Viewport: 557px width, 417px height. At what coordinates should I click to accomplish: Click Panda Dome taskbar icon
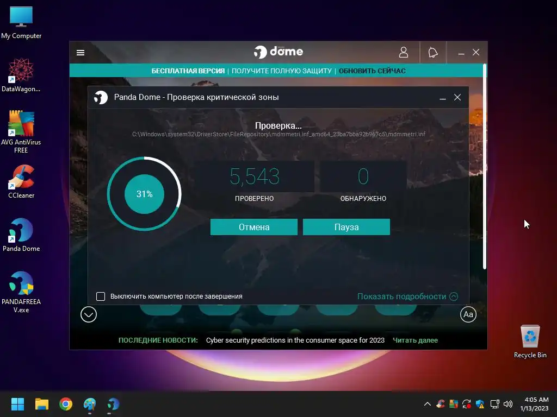pyautogui.click(x=113, y=404)
